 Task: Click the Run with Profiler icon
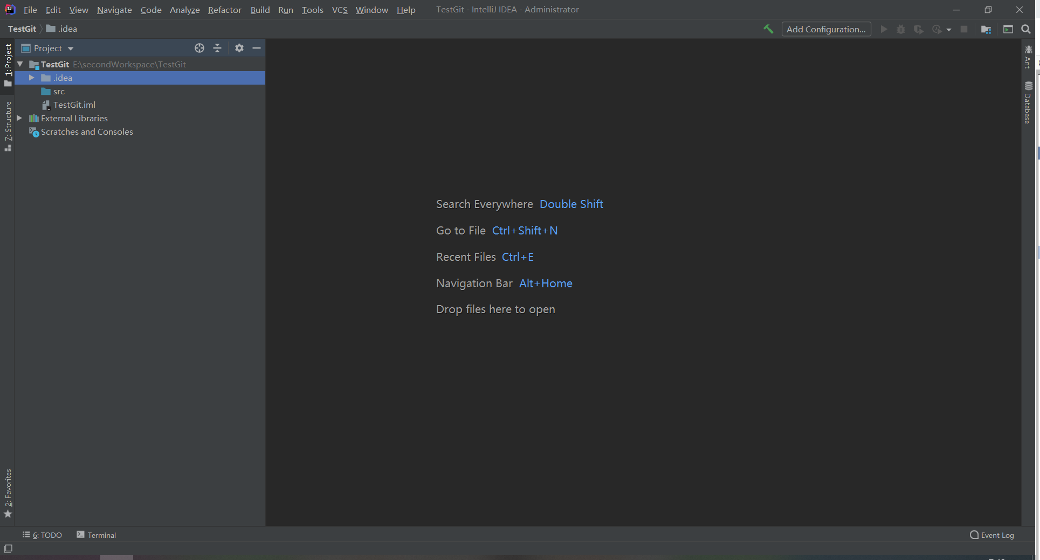point(937,29)
